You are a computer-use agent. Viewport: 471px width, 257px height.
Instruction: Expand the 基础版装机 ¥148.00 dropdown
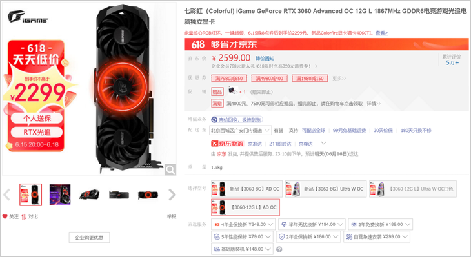[x=242, y=249]
